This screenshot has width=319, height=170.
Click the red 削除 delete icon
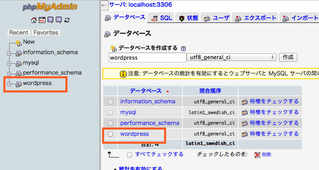point(257,155)
